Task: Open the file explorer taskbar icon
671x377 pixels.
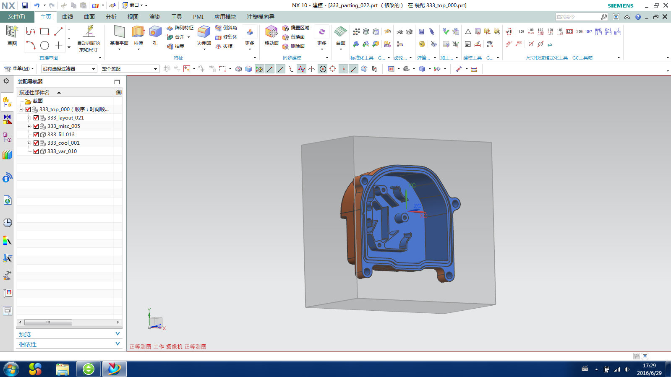Action: pos(63,369)
